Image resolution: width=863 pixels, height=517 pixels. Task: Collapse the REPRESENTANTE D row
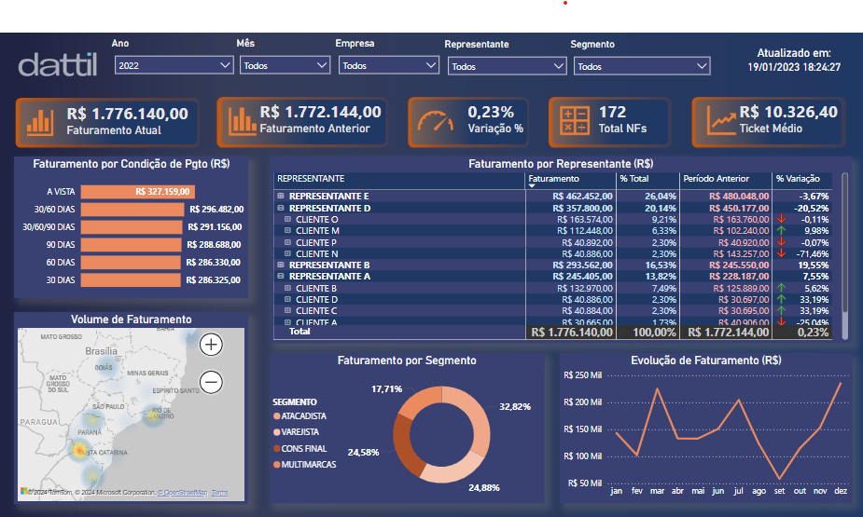(x=281, y=208)
